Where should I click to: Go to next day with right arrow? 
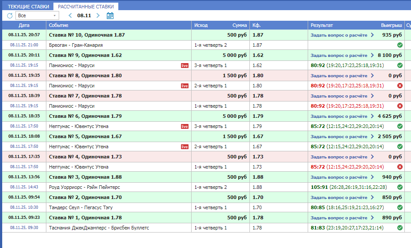click(98, 15)
